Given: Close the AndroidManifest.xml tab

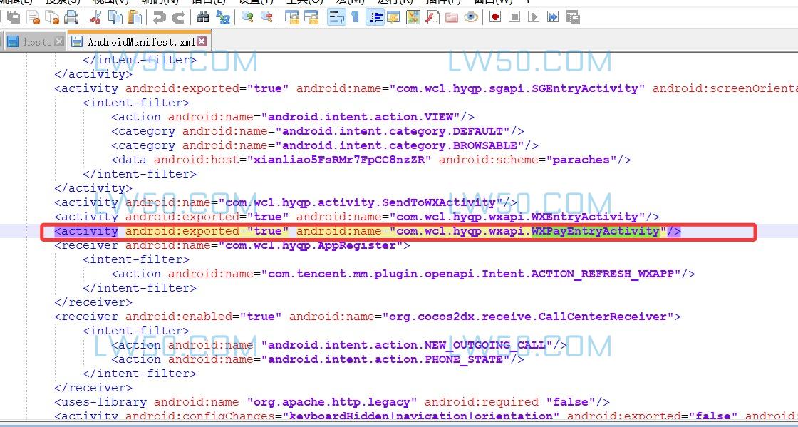Looking at the screenshot, I should tap(202, 42).
